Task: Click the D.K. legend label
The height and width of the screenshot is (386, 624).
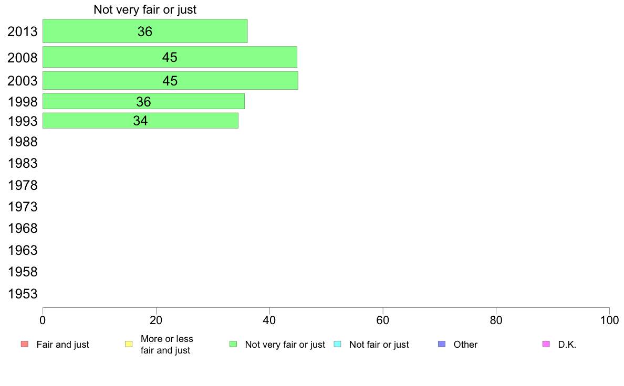Action: click(567, 345)
